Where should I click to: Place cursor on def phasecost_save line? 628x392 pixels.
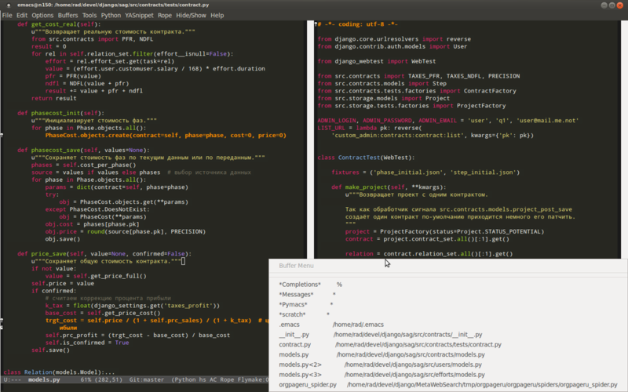coord(83,150)
